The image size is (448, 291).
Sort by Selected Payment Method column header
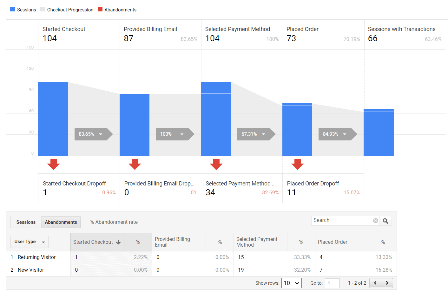(x=260, y=242)
